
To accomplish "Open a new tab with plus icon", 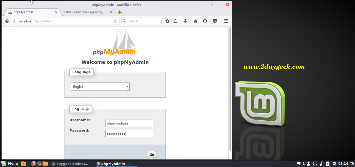I will (x=120, y=12).
